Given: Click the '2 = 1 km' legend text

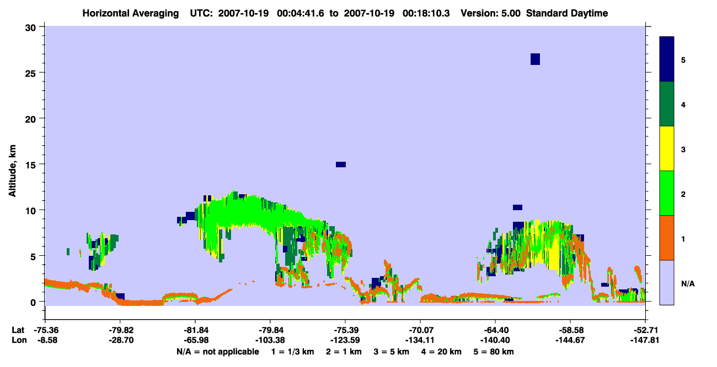Looking at the screenshot, I should point(344,351).
